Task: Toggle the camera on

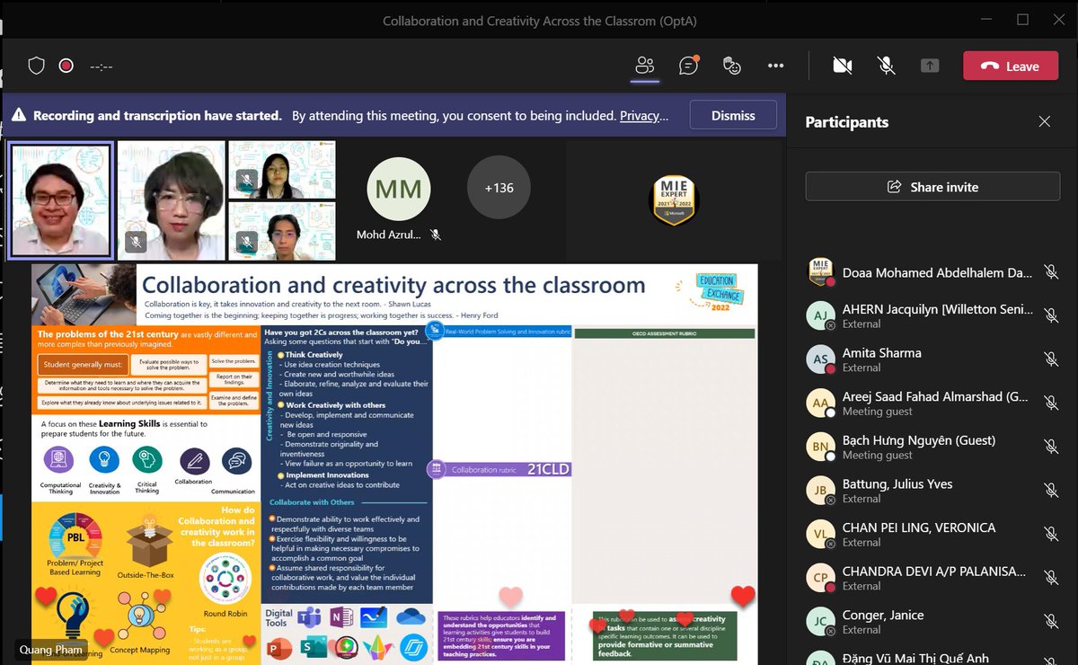Action: [842, 66]
